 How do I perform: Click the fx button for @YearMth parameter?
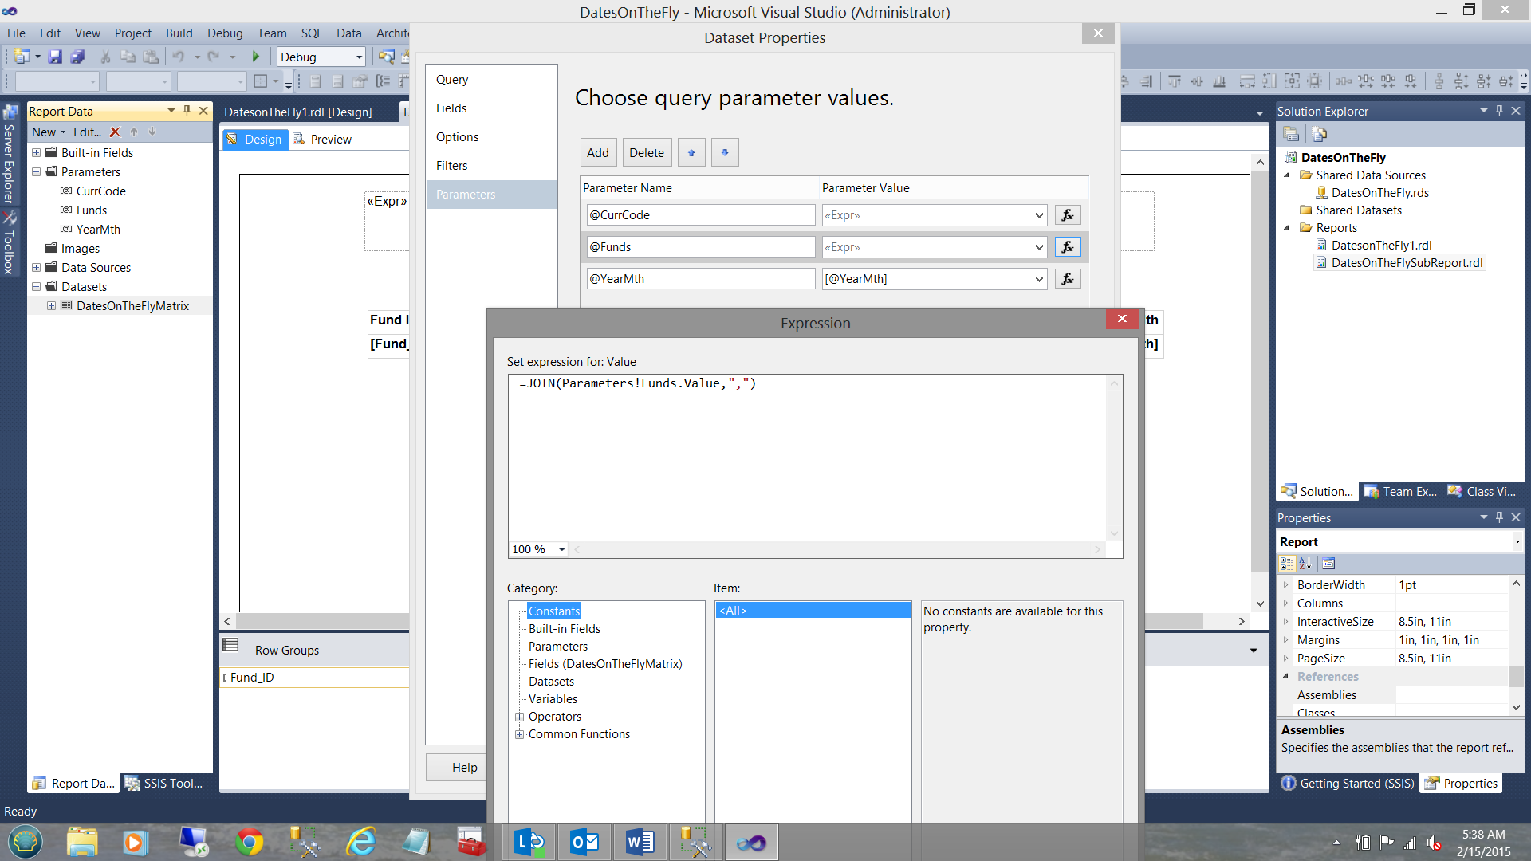coord(1068,279)
